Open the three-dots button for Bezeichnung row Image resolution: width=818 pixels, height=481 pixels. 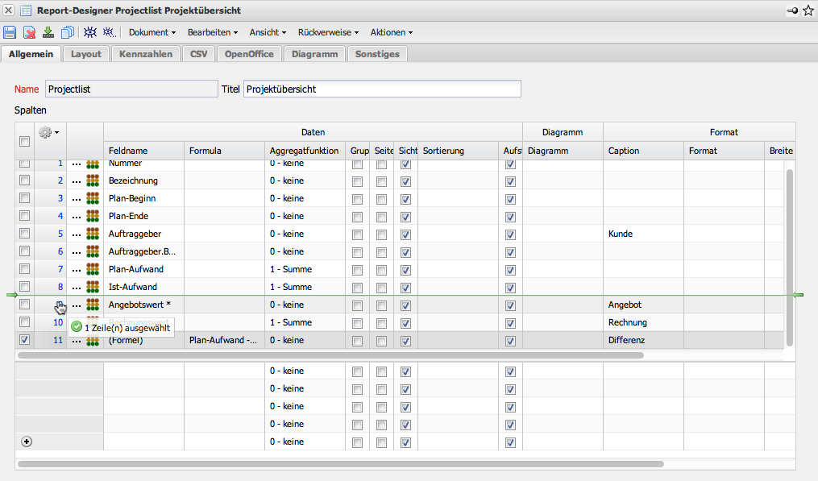77,180
